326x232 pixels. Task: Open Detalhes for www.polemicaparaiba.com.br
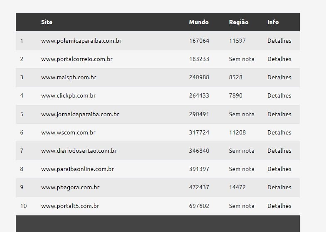point(279,41)
